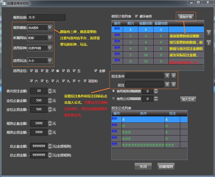The width and height of the screenshot is (215, 177).
Task: Expand the 所属网站 dropdown
Action: (50, 38)
